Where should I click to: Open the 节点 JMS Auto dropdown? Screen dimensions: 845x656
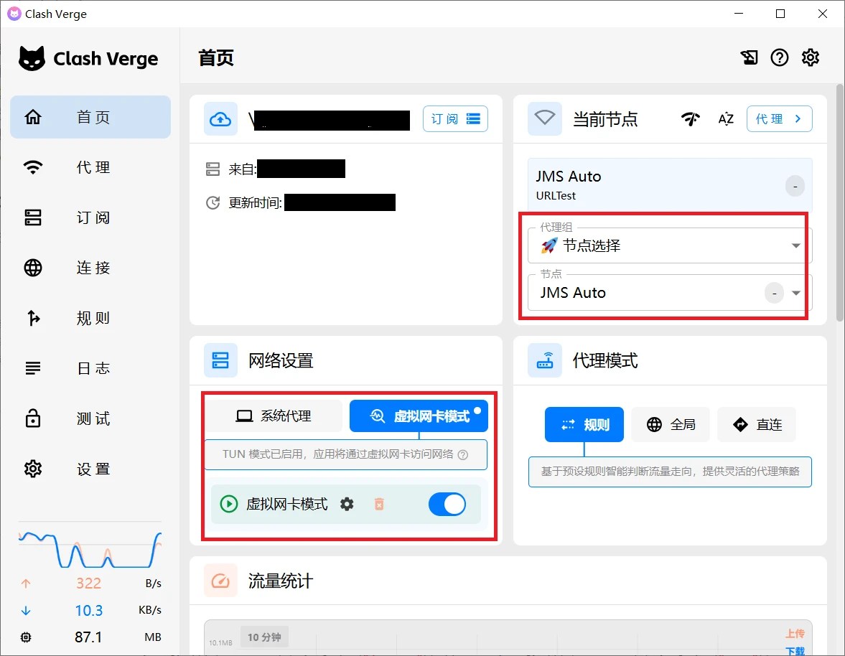click(x=670, y=292)
